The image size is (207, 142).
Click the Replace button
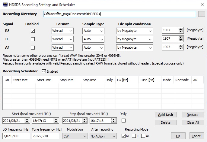193,115
